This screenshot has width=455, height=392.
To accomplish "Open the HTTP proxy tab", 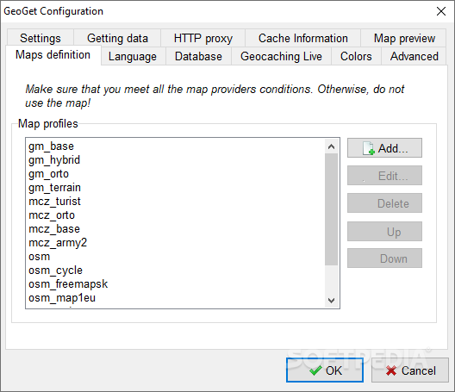I will 203,38.
